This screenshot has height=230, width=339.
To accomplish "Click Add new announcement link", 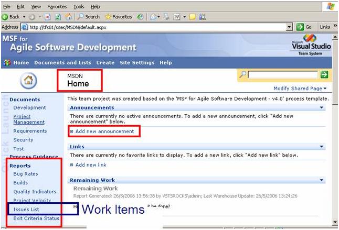I will click(104, 131).
